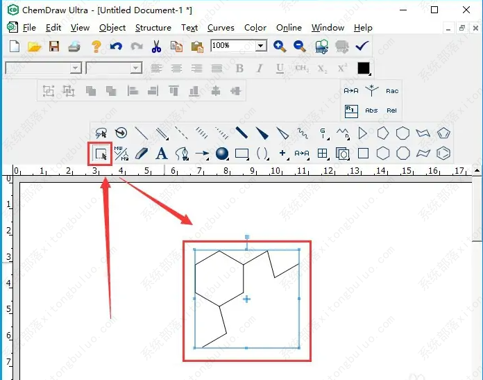Select the Bold Wedge Bond tool
The height and width of the screenshot is (380, 483).
[262, 133]
